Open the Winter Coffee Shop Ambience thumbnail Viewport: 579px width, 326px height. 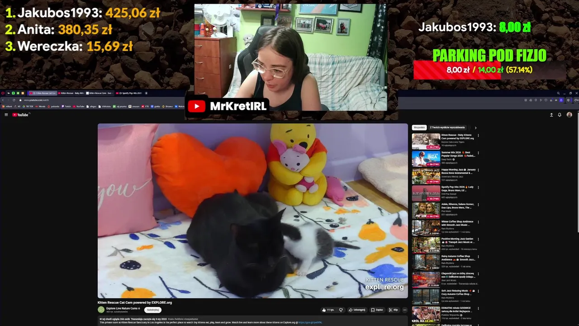click(426, 228)
